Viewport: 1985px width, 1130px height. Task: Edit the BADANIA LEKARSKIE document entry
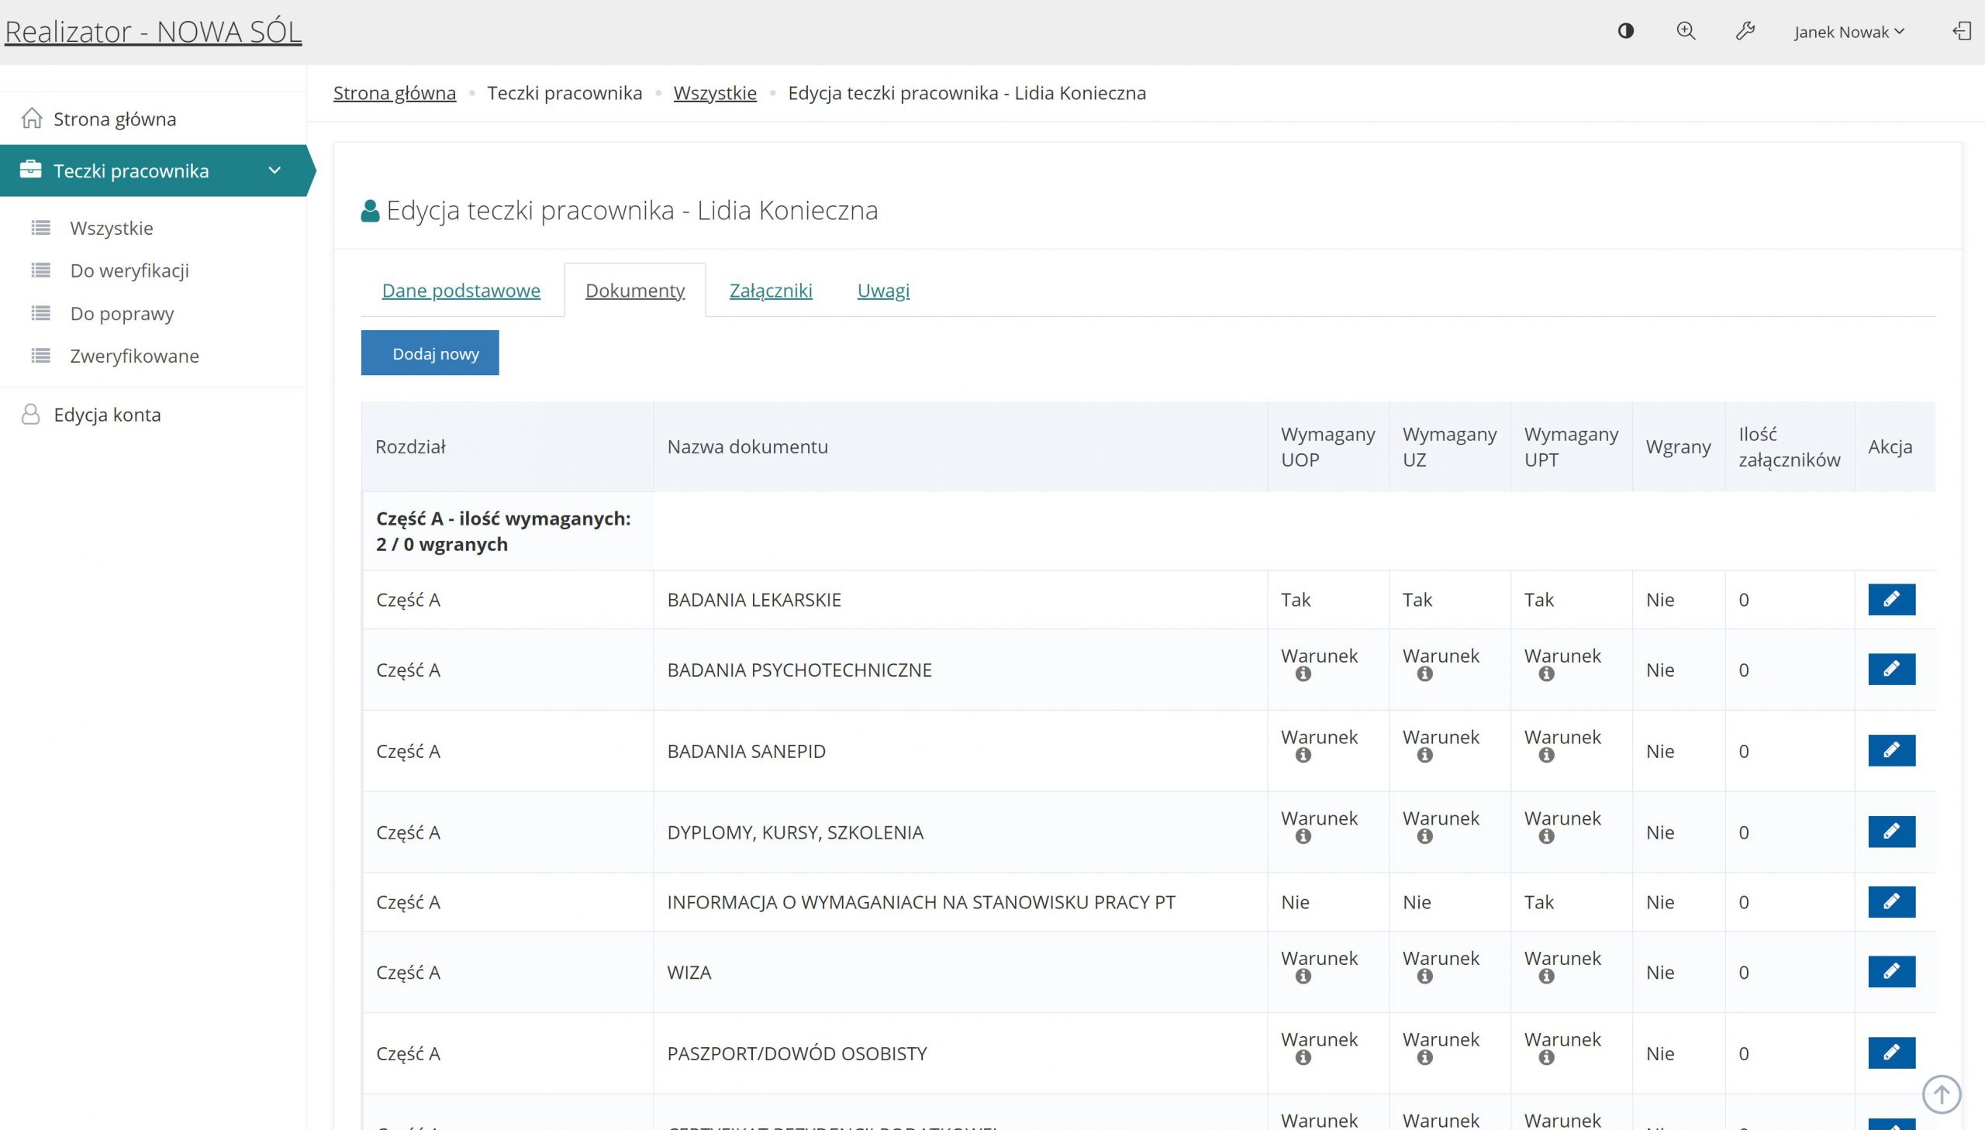click(1890, 599)
